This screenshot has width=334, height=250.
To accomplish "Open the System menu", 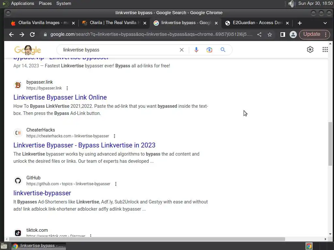I will coord(64,3).
